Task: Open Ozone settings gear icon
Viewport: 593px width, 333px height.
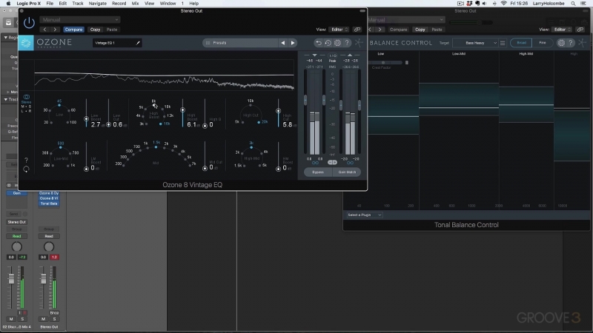Action: (337, 43)
